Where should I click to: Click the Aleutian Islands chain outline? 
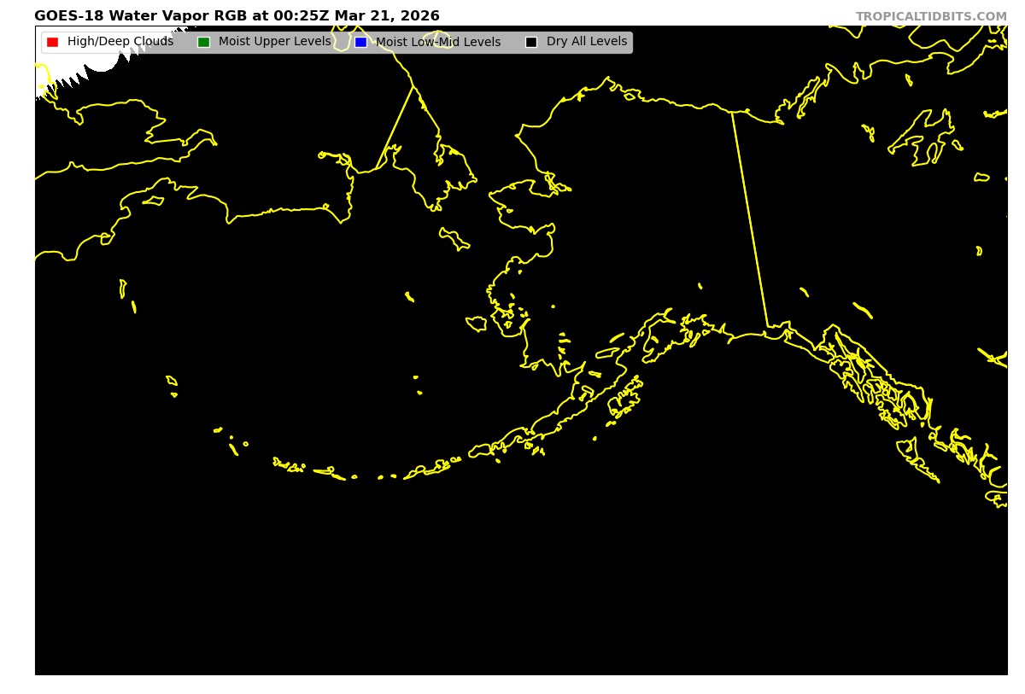point(325,470)
